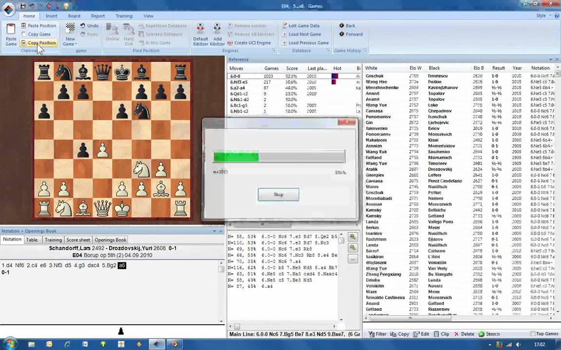This screenshot has height=350, width=561.
Task: Open the Home ribbon tab
Action: point(29,16)
